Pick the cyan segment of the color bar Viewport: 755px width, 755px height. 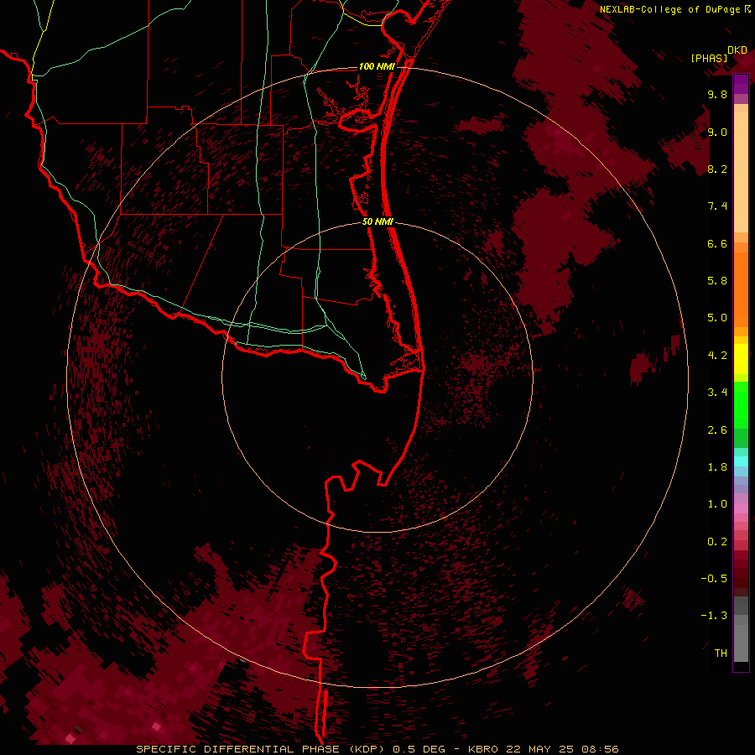point(741,461)
